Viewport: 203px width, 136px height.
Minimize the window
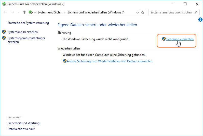point(174,4)
